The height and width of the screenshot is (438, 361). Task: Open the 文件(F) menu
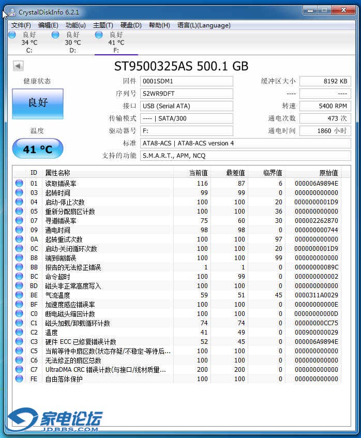21,25
